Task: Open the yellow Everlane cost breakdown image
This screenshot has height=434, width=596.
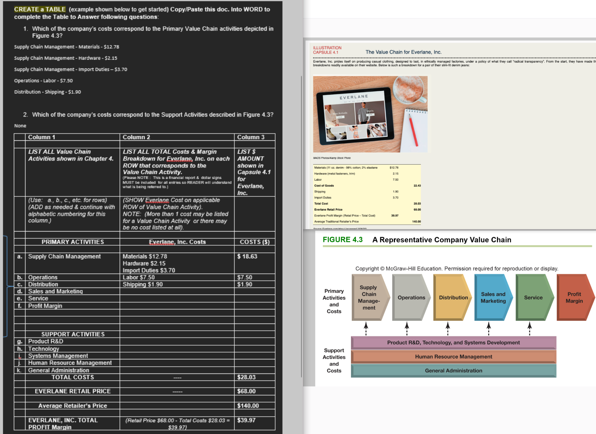Action: tap(367, 194)
